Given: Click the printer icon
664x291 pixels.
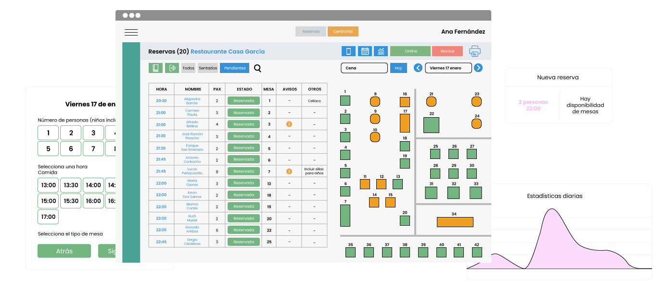Looking at the screenshot, I should click(475, 51).
